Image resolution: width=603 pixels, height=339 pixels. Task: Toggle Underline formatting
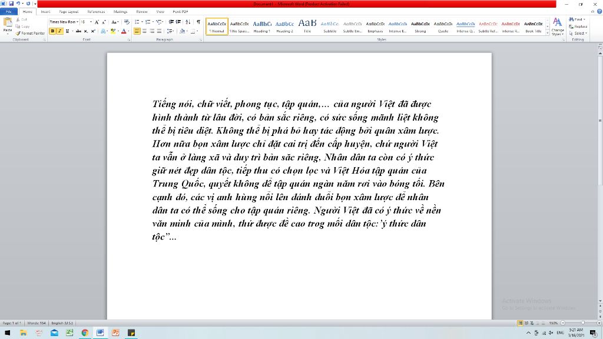point(67,31)
